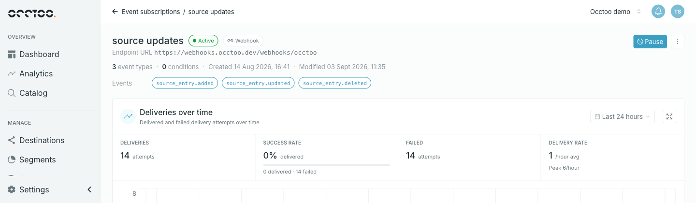Go to the Catalog section
The height and width of the screenshot is (203, 696).
point(28,93)
